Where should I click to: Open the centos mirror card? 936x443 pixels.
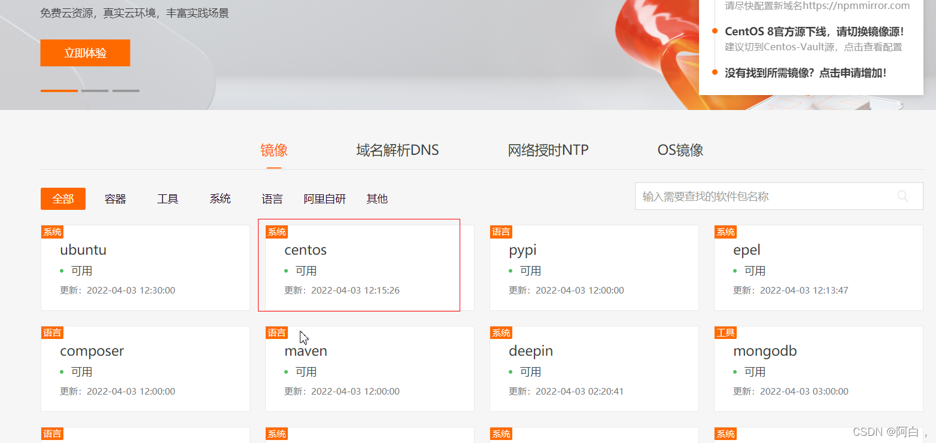pyautogui.click(x=370, y=268)
